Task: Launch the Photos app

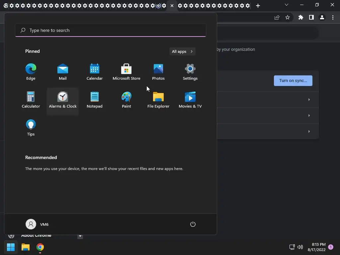Action: pos(158,72)
